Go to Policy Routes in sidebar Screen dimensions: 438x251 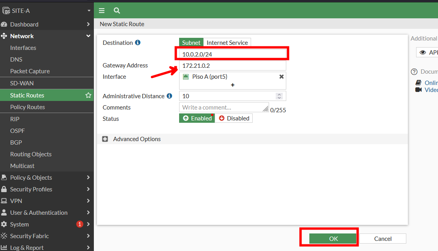click(27, 107)
